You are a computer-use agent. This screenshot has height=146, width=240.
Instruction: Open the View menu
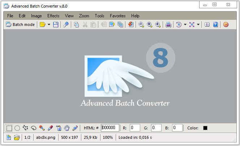pyautogui.click(x=69, y=16)
